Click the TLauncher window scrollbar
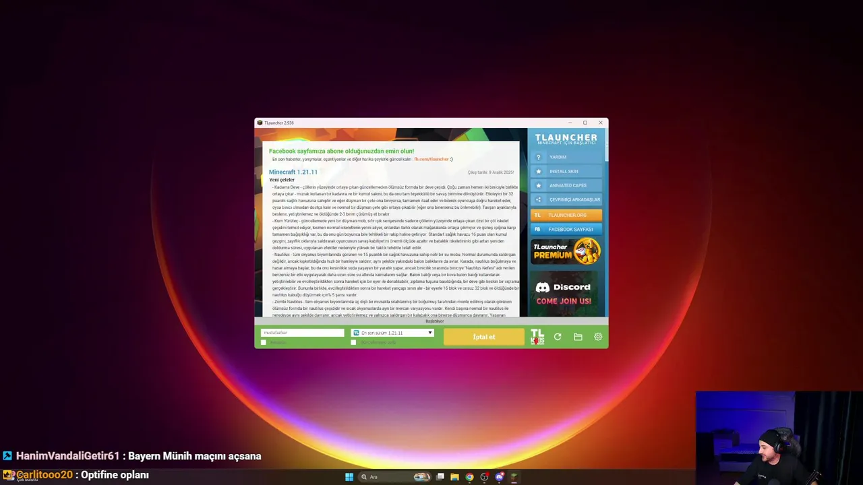Screen dimensions: 863x485 point(606,145)
